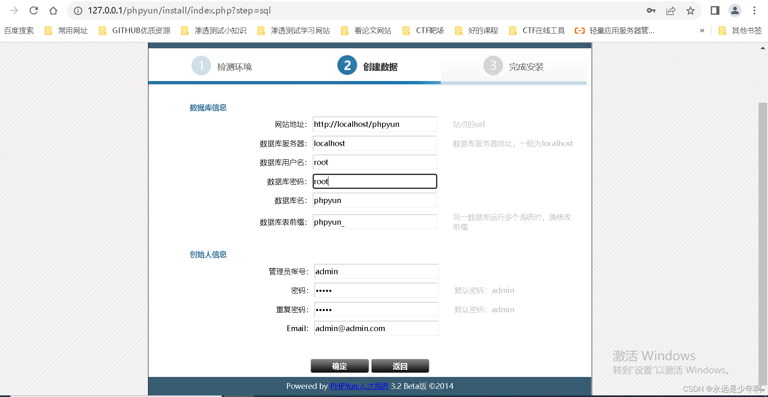Click the 密码 password field
Screen dimensions: 768x397
[x=376, y=290]
